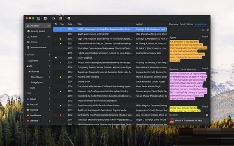Open the pink 'Artistic visions' annotation

188,86
